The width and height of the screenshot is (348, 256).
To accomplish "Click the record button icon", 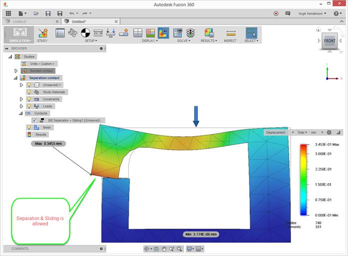I will coord(276,13).
